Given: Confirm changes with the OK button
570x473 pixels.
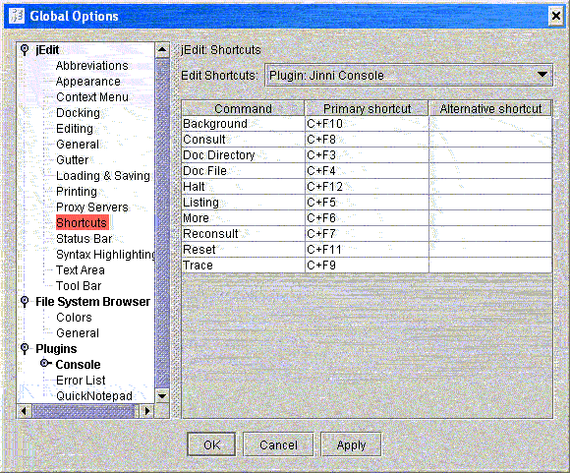Looking at the screenshot, I should [x=211, y=444].
